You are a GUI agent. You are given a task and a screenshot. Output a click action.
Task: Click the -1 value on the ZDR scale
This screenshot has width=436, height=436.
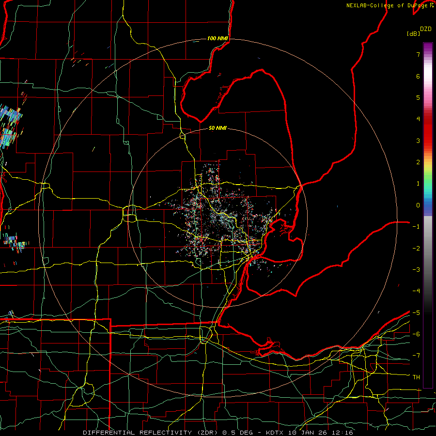[x=416, y=227]
